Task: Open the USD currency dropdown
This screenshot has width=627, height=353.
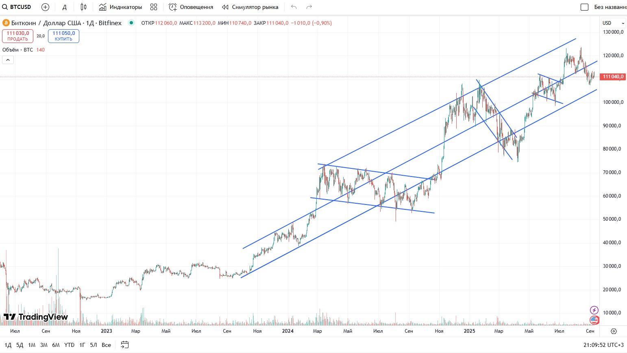Action: 613,23
